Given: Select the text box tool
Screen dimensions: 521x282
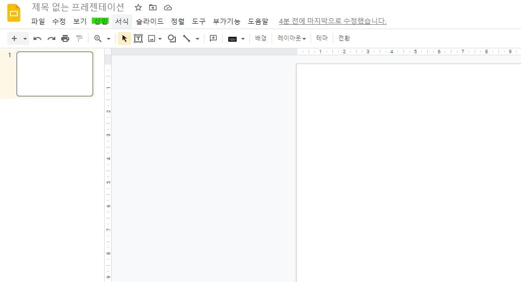Looking at the screenshot, I should 138,38.
